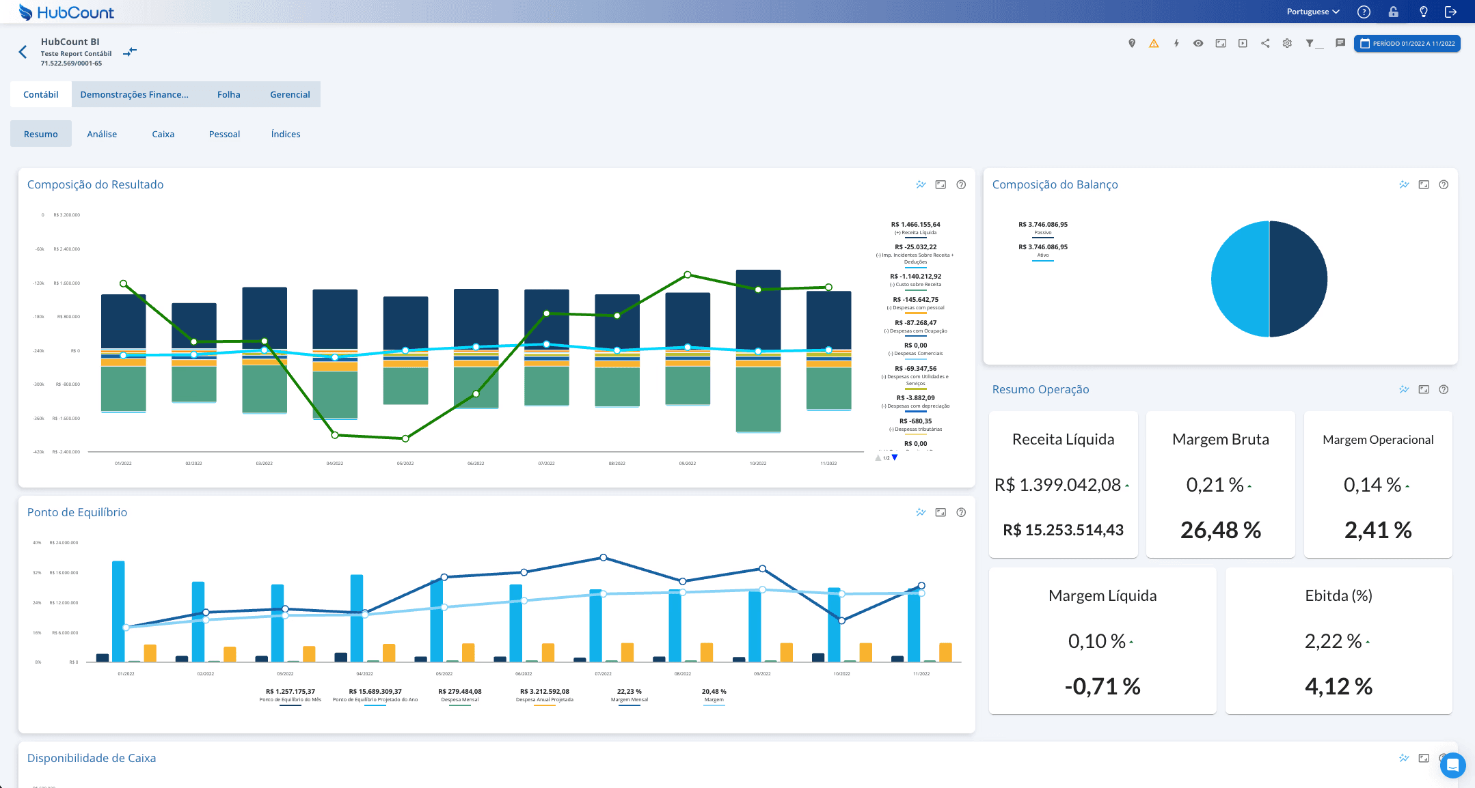Toggle the eye visibility icon in toolbar

tap(1198, 44)
